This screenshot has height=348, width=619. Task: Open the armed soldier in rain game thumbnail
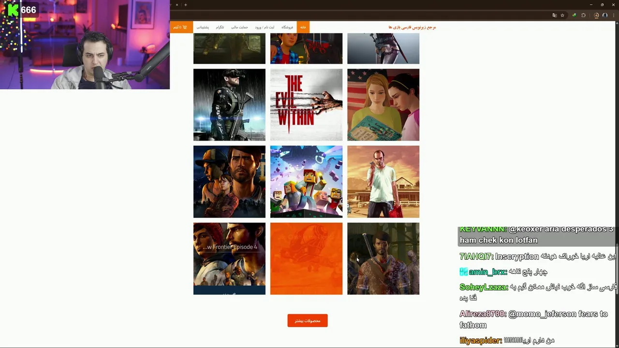[229, 105]
